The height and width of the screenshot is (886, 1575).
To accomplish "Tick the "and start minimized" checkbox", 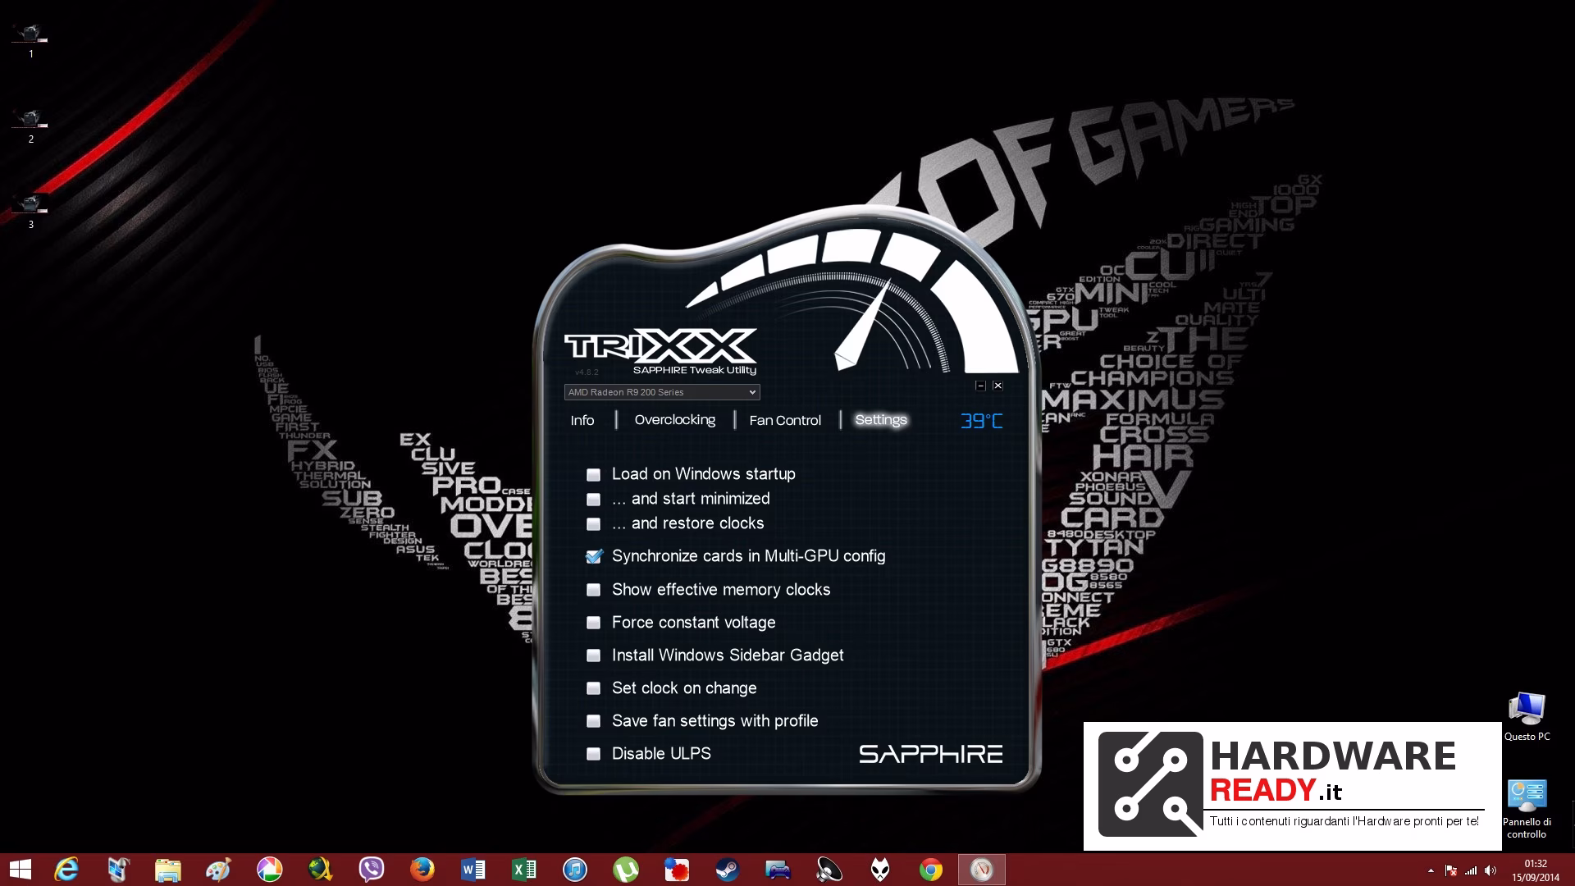I will [x=593, y=499].
